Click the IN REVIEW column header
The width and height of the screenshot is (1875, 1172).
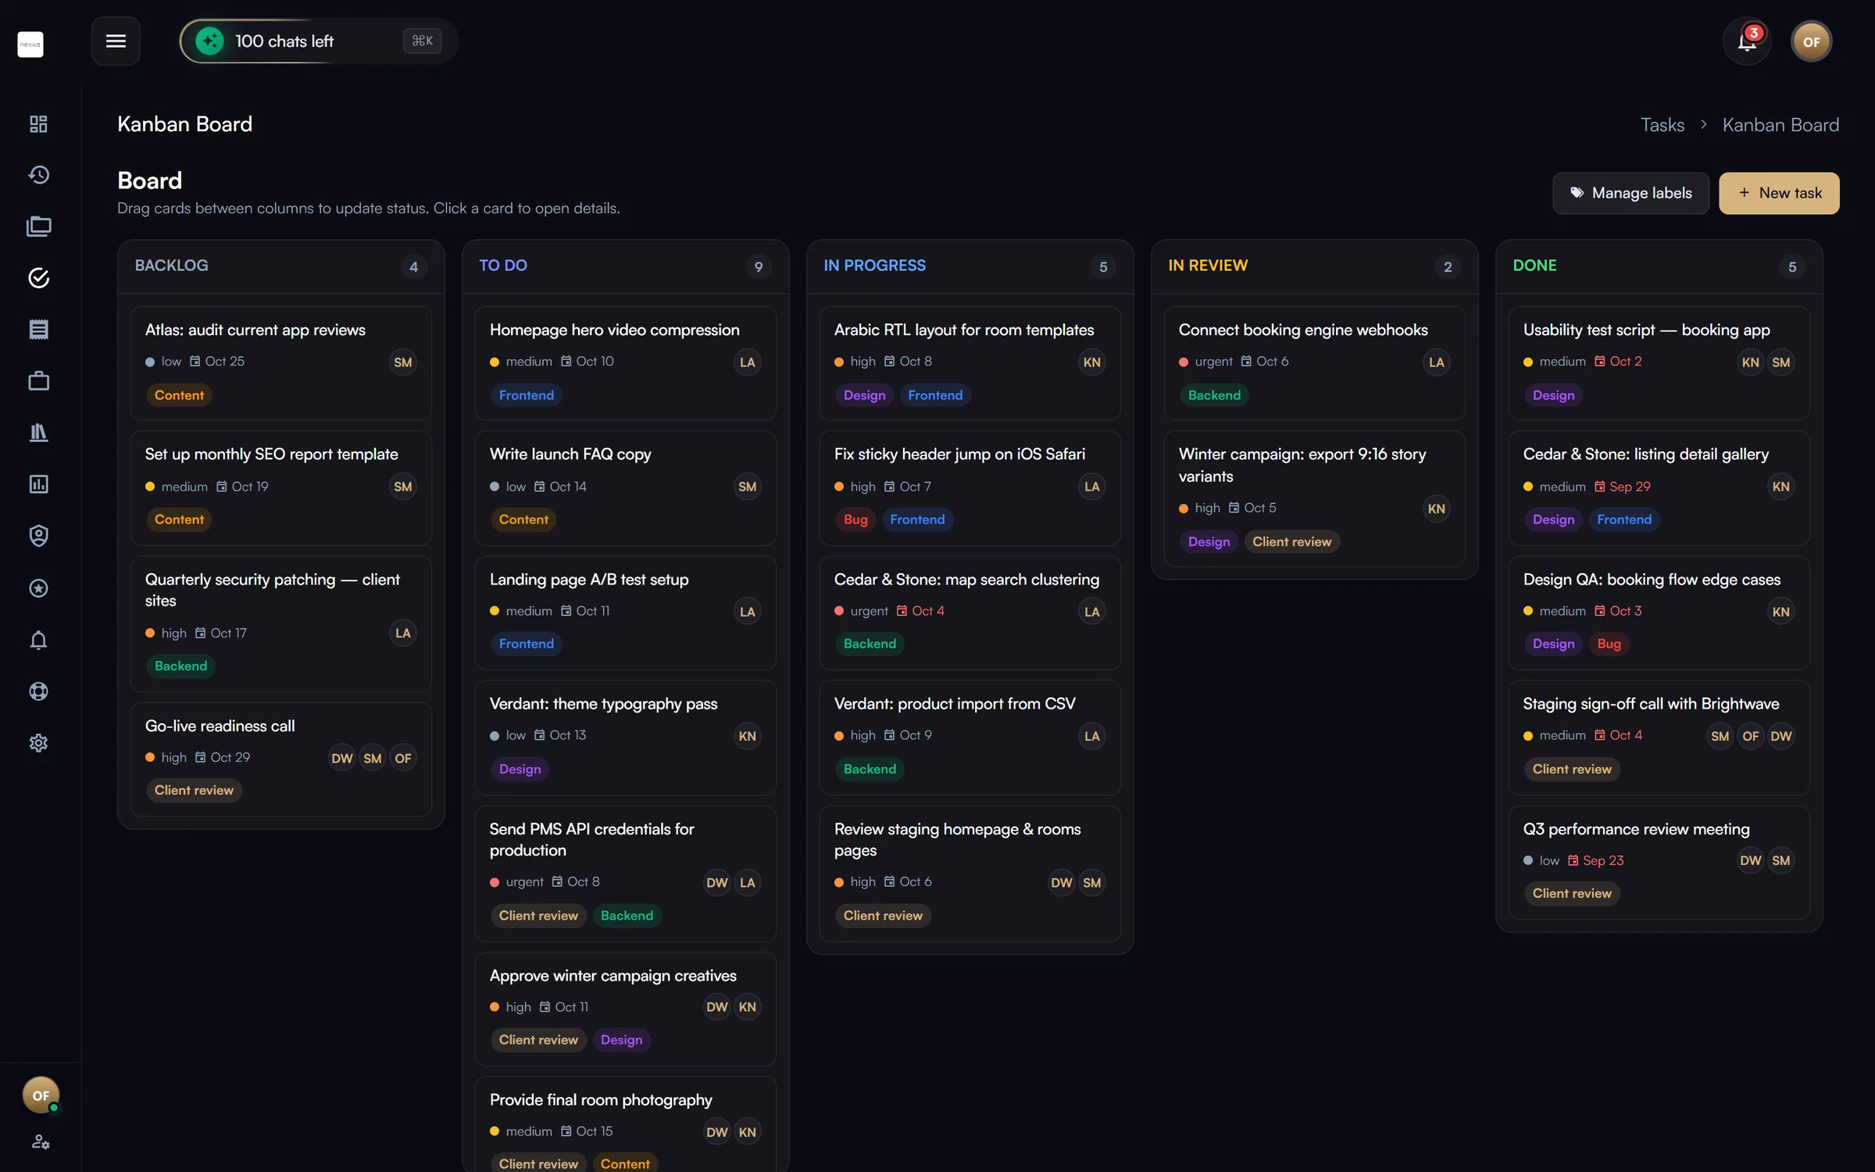[x=1207, y=266]
